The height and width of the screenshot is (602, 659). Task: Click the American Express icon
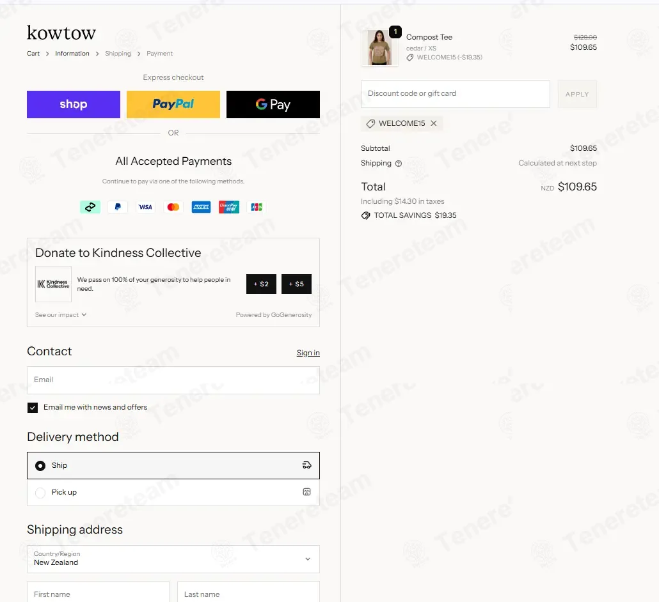coord(201,207)
